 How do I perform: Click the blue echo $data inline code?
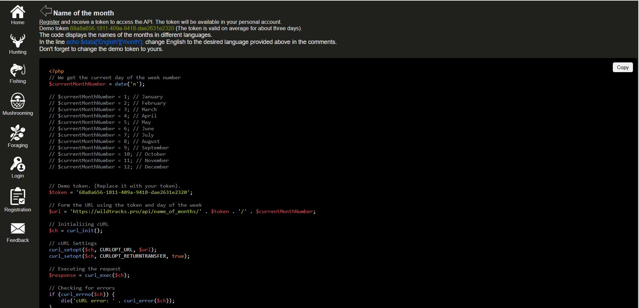coord(105,42)
